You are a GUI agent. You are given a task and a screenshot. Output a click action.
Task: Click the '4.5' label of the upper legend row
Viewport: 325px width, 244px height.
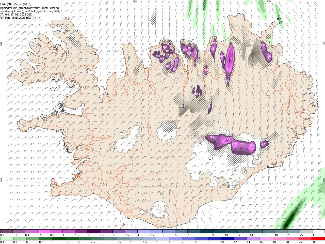point(152,235)
